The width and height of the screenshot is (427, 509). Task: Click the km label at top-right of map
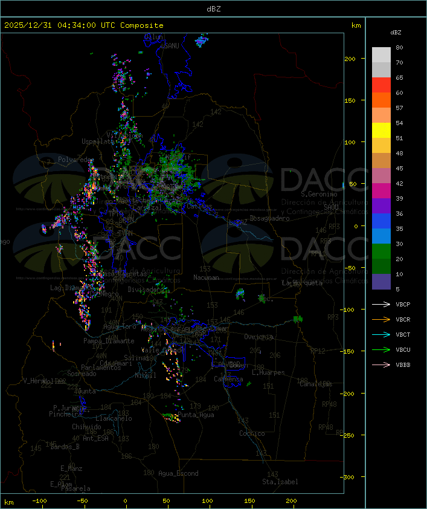pos(356,25)
